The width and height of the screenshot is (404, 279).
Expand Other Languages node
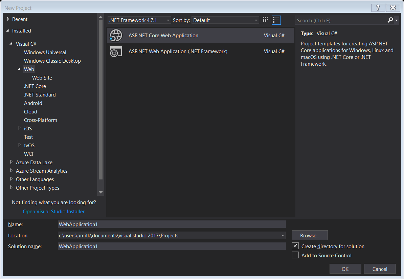coord(12,179)
